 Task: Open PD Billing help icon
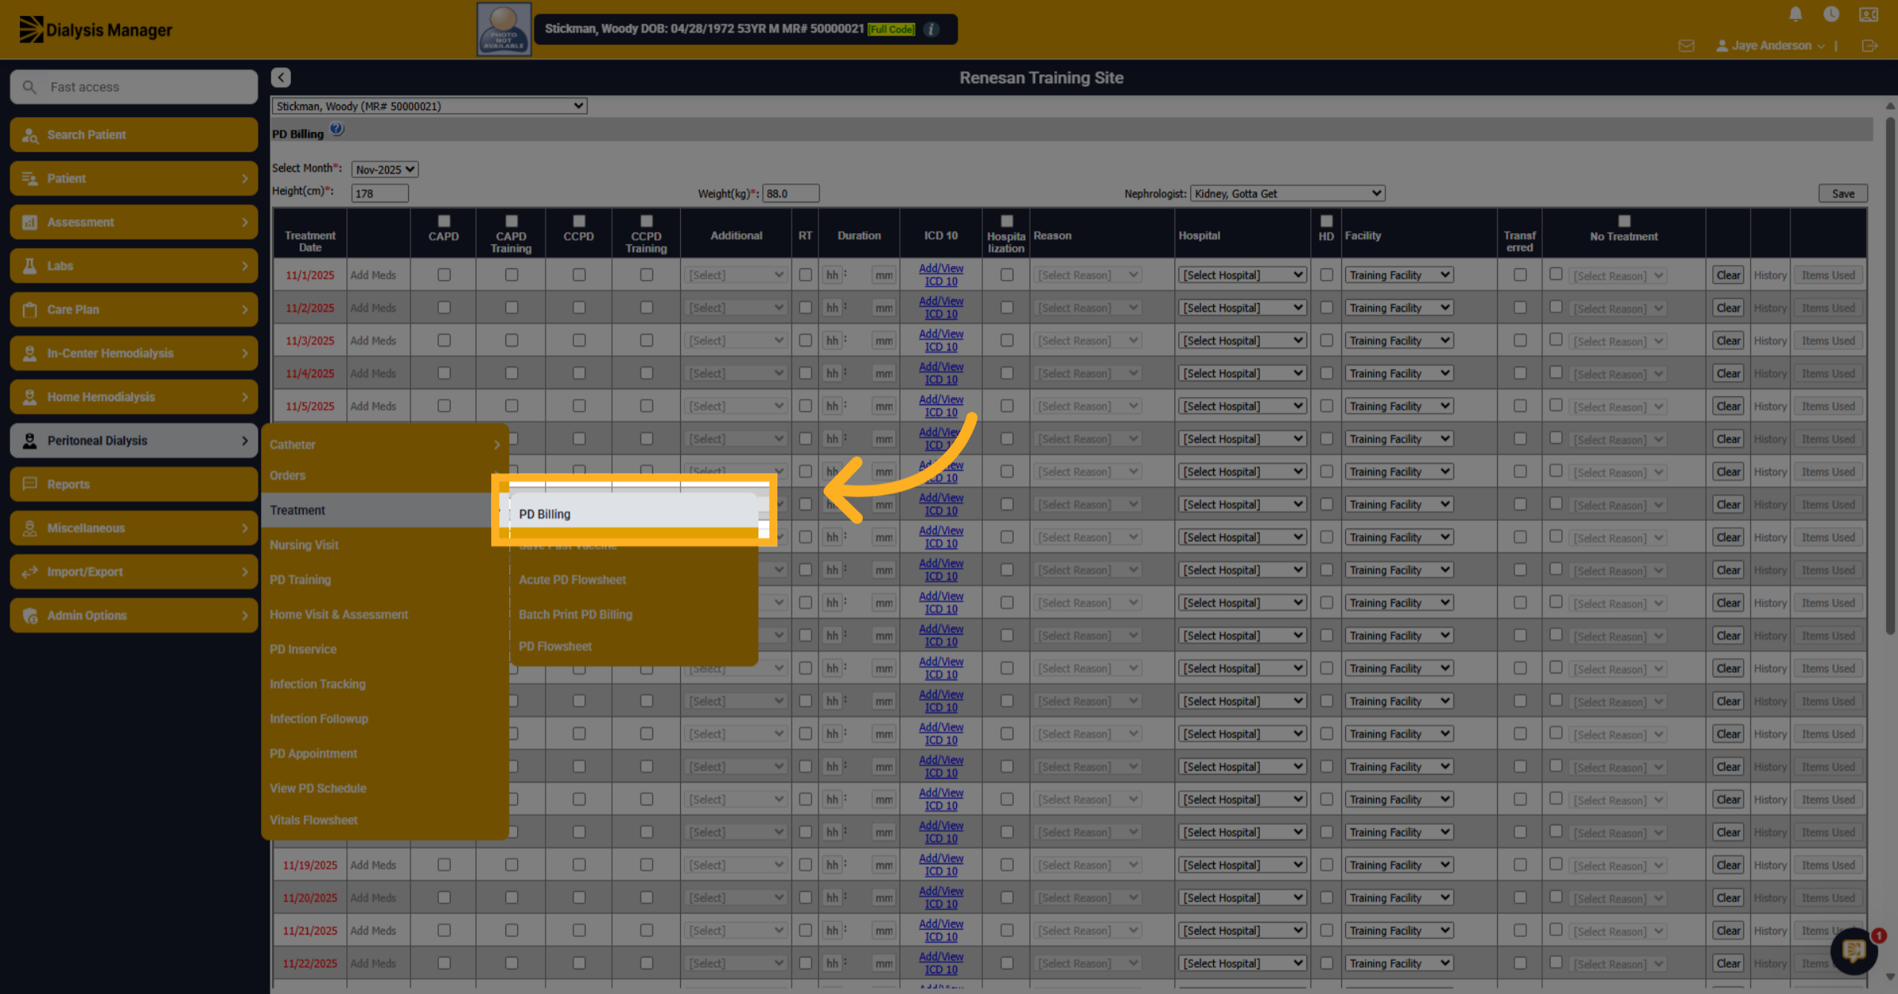(337, 130)
